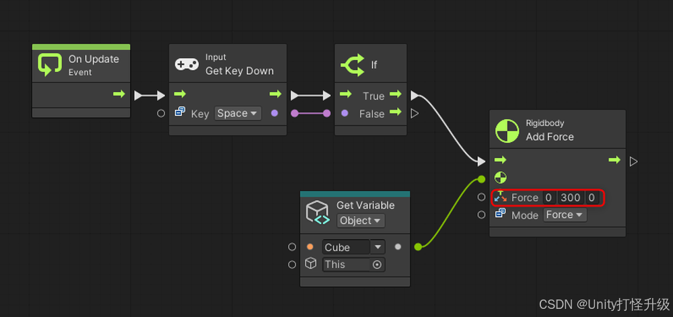Click the purple boolean output port of Get Key Down

275,113
